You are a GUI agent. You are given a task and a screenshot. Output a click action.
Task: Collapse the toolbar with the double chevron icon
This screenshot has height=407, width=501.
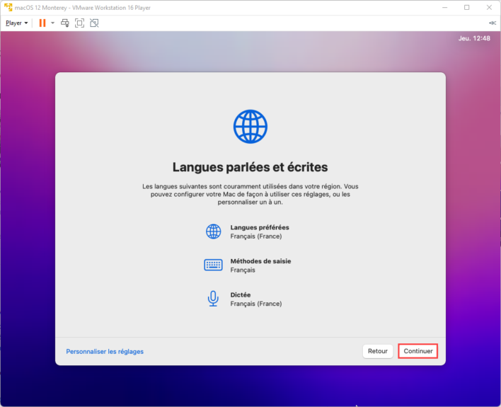click(x=493, y=23)
